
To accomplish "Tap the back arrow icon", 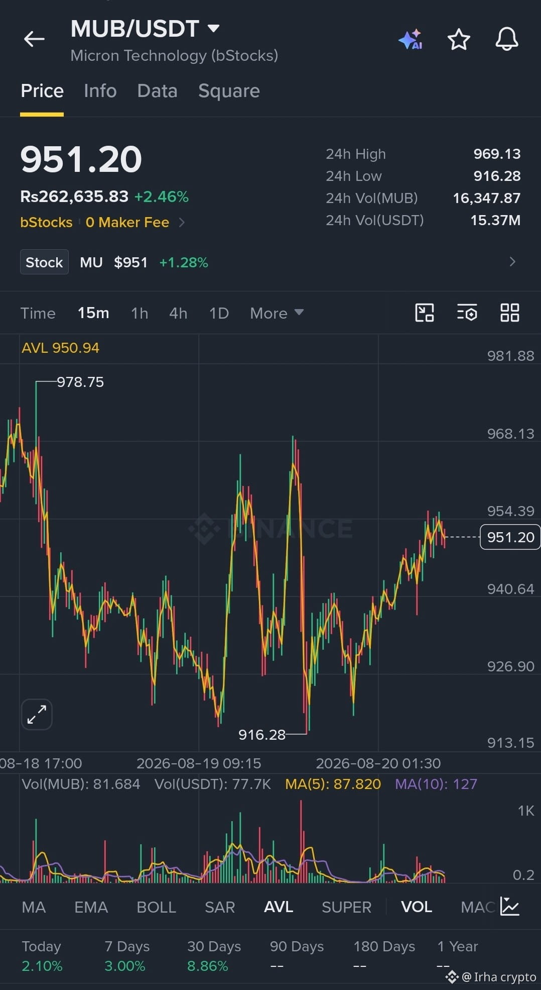I will point(34,39).
